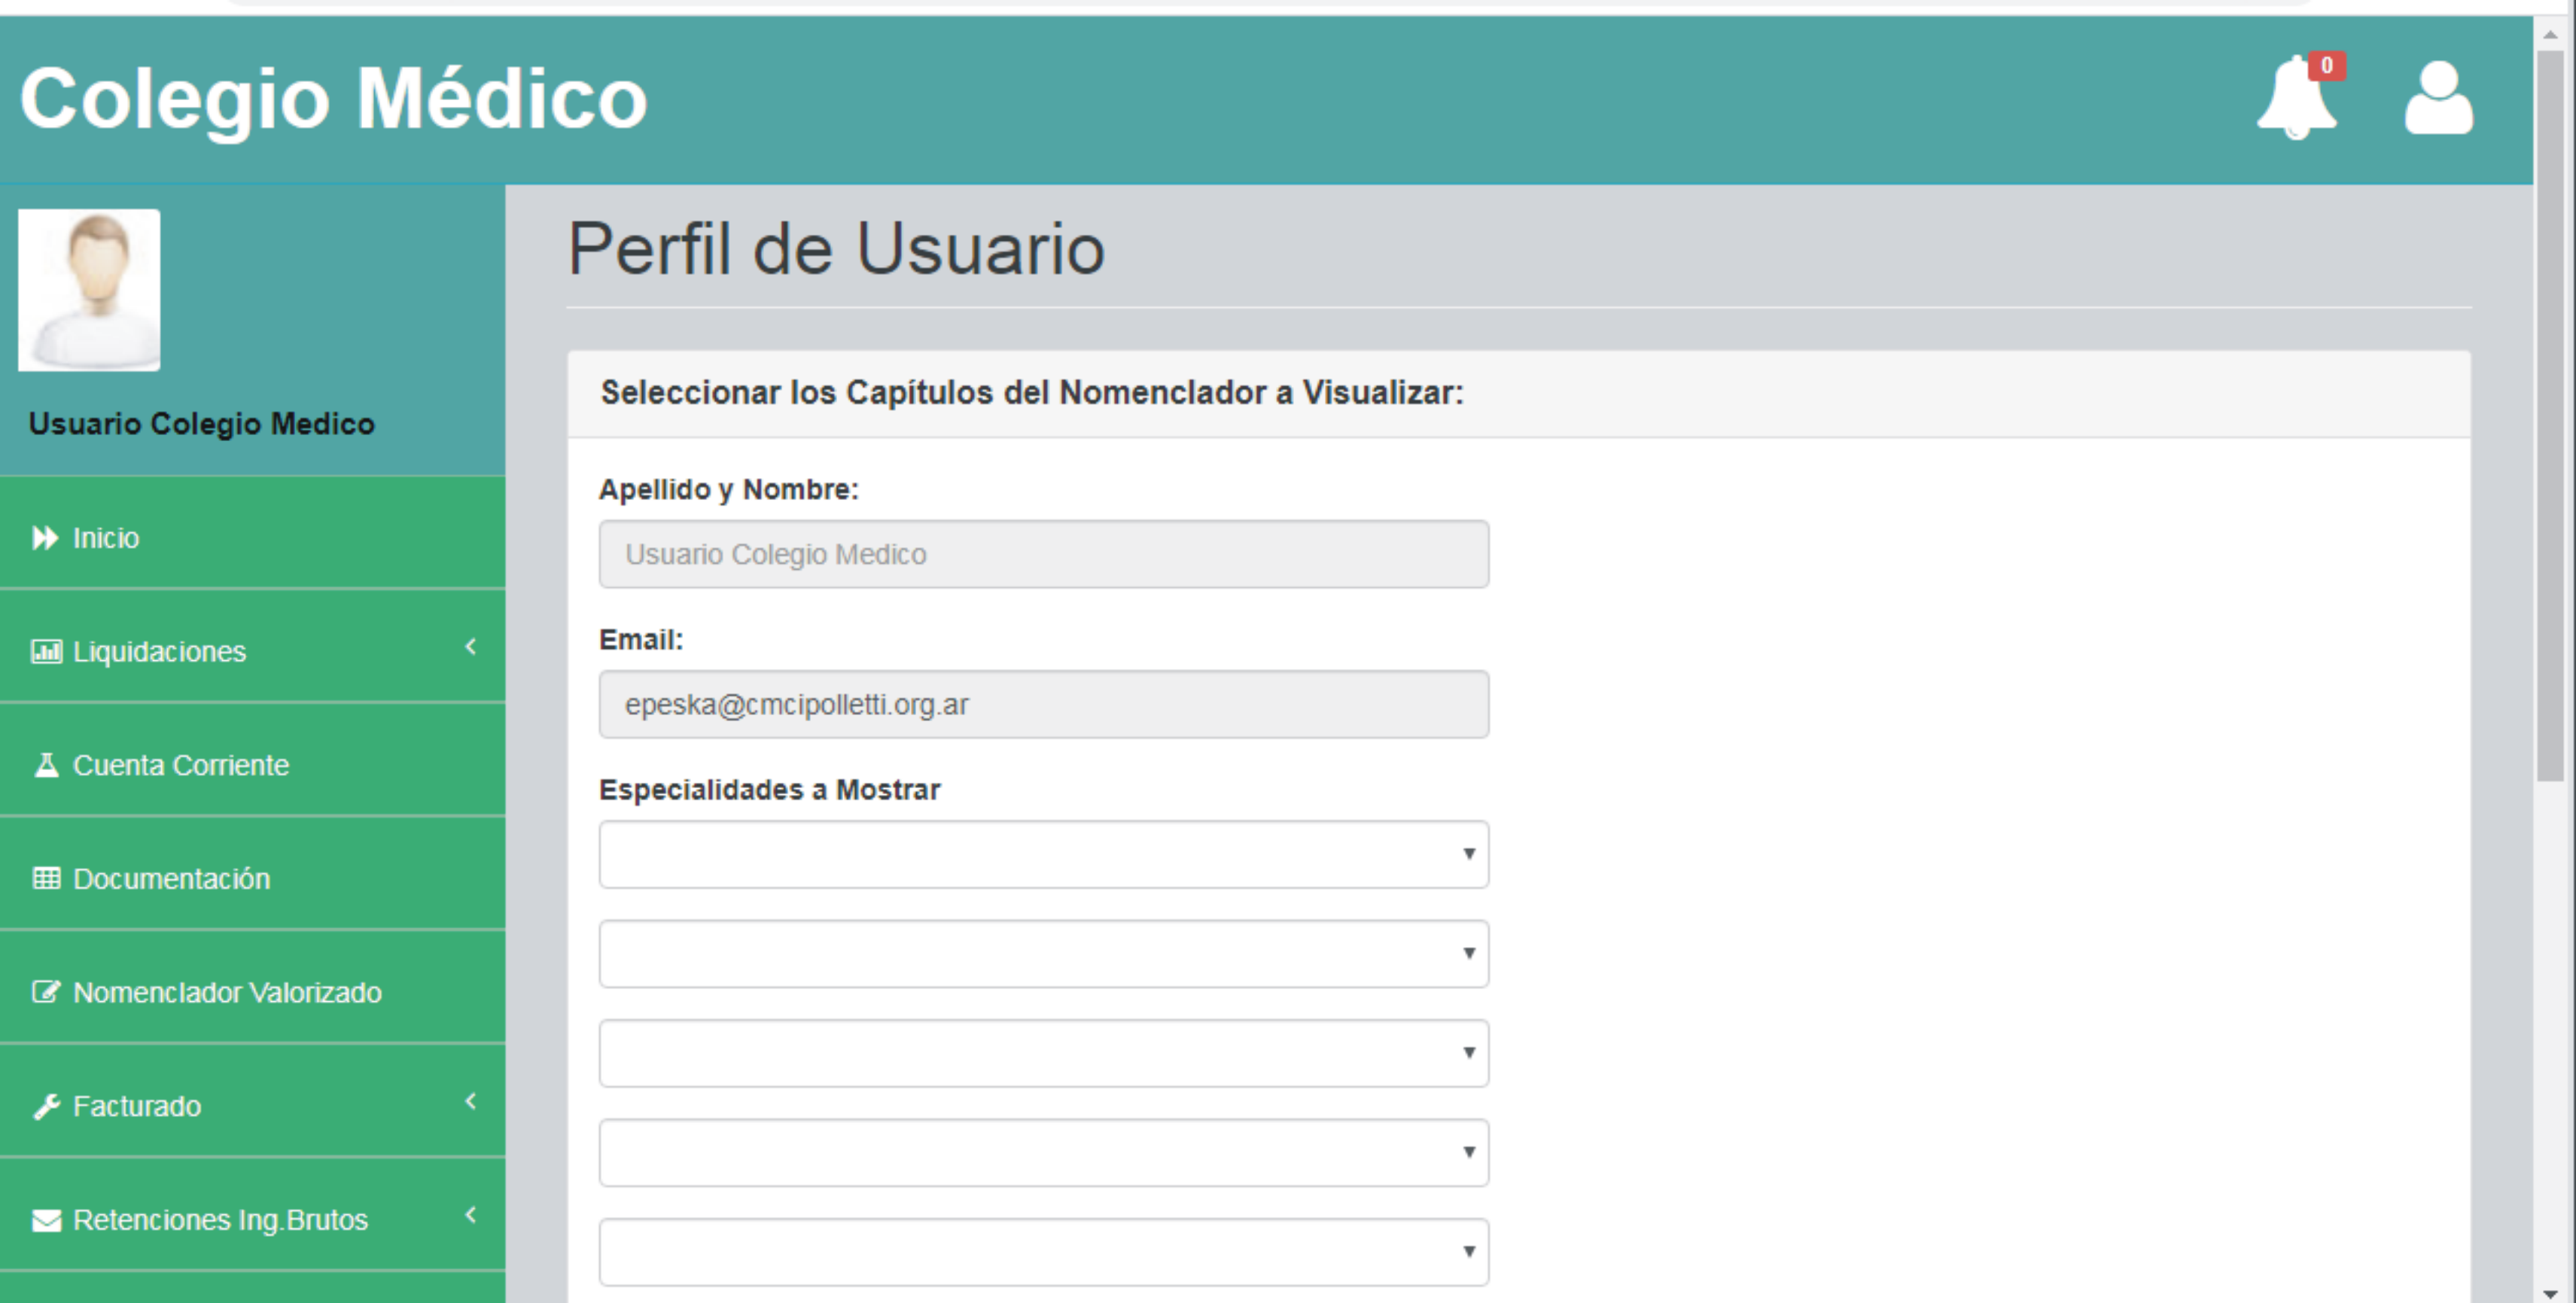The height and width of the screenshot is (1303, 2576).
Task: Expand the Retenciones Ing.Brutos submenu chevron
Action: click(x=470, y=1215)
